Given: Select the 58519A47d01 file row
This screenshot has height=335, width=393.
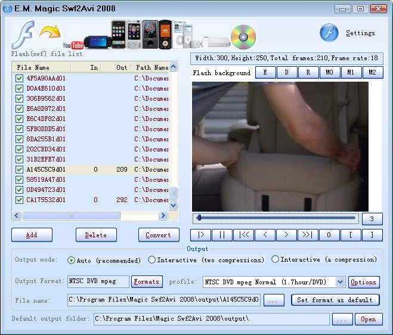Looking at the screenshot, I should click(x=91, y=179).
